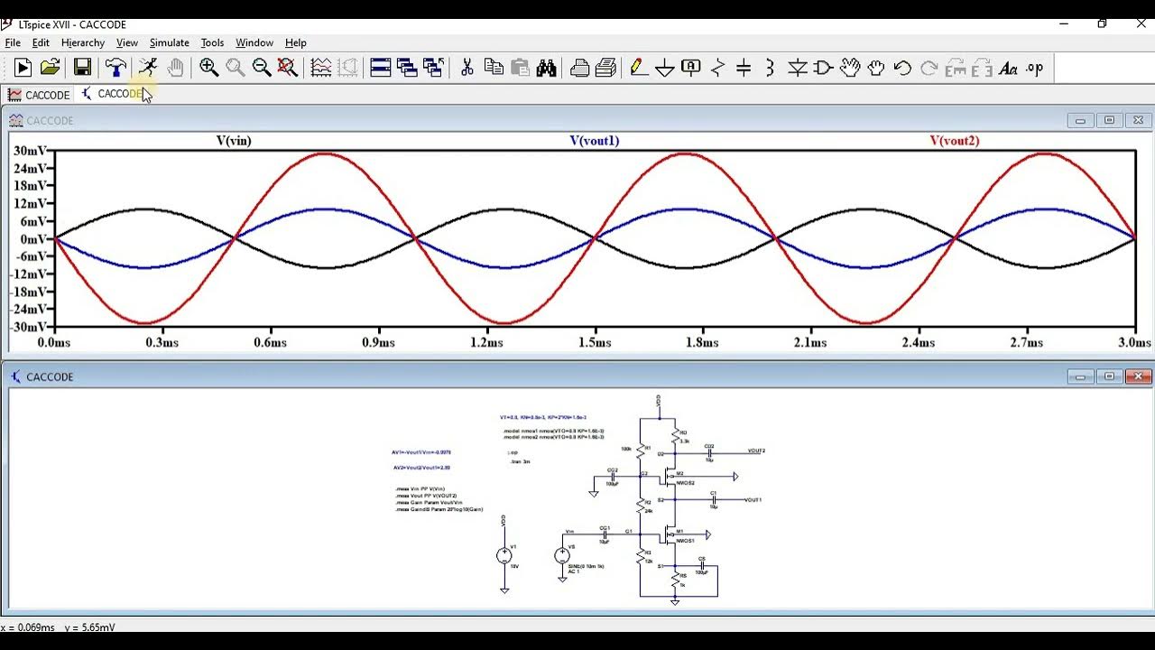This screenshot has height=650, width=1155.
Task: Place an Inductor from the toolbar
Action: (x=771, y=68)
